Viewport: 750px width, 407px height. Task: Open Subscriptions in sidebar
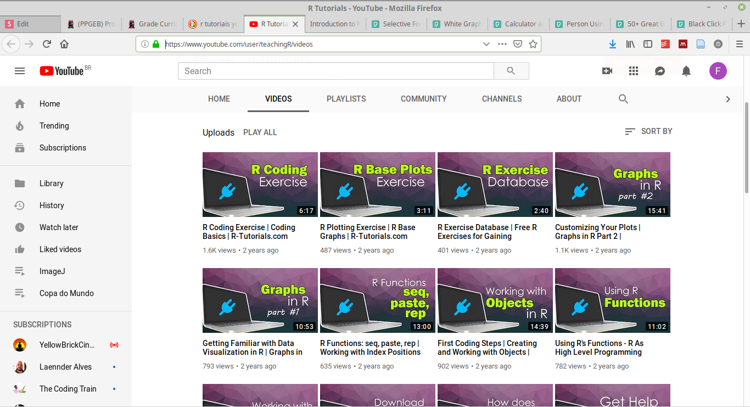tap(66, 148)
